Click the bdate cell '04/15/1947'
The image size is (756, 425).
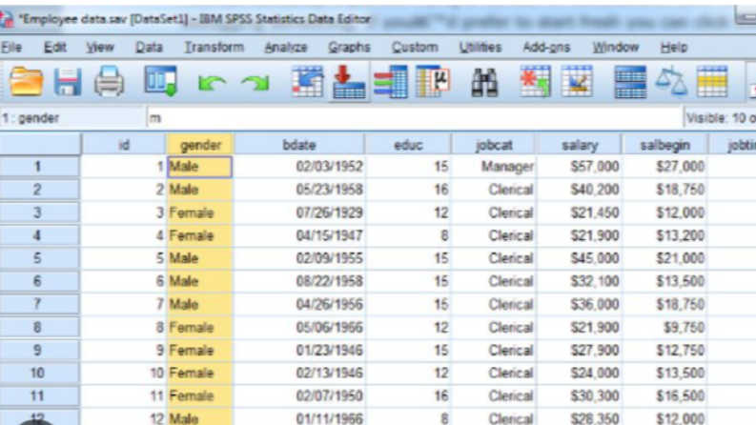pos(299,235)
